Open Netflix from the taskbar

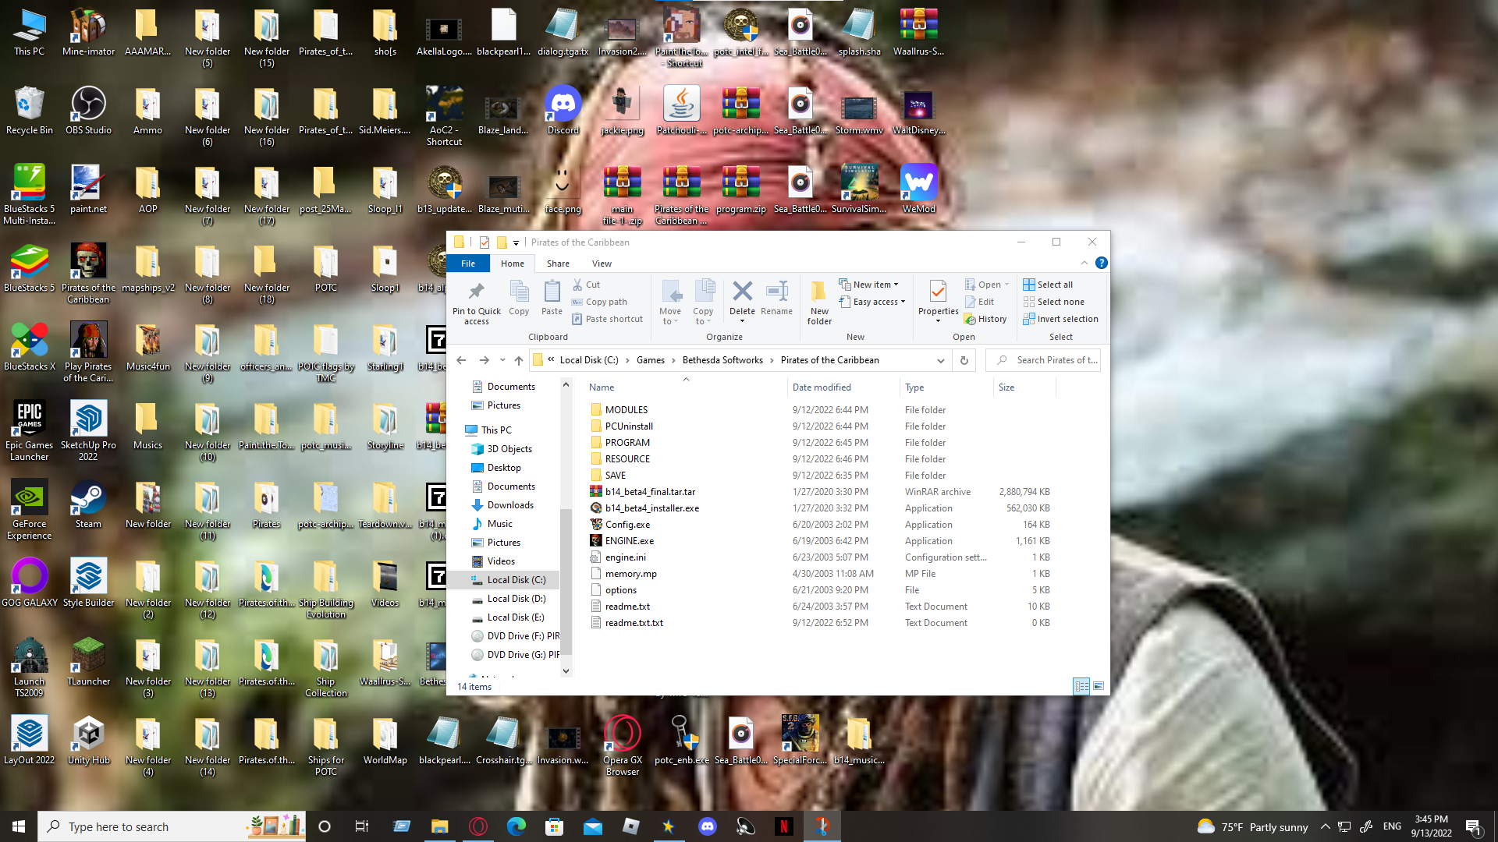click(783, 826)
